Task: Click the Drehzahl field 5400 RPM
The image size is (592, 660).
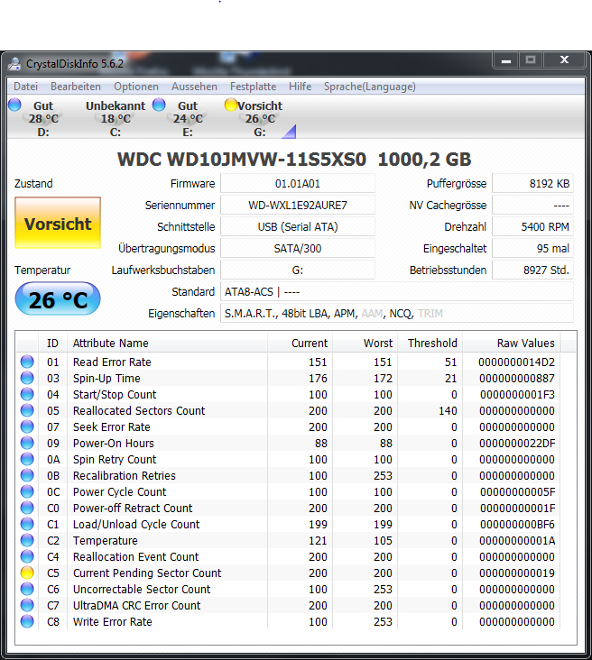Action: [532, 227]
